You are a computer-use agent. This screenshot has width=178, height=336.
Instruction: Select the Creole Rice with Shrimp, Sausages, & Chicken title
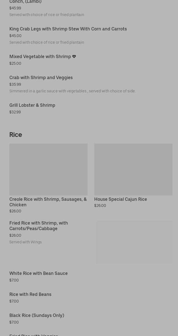(48, 202)
